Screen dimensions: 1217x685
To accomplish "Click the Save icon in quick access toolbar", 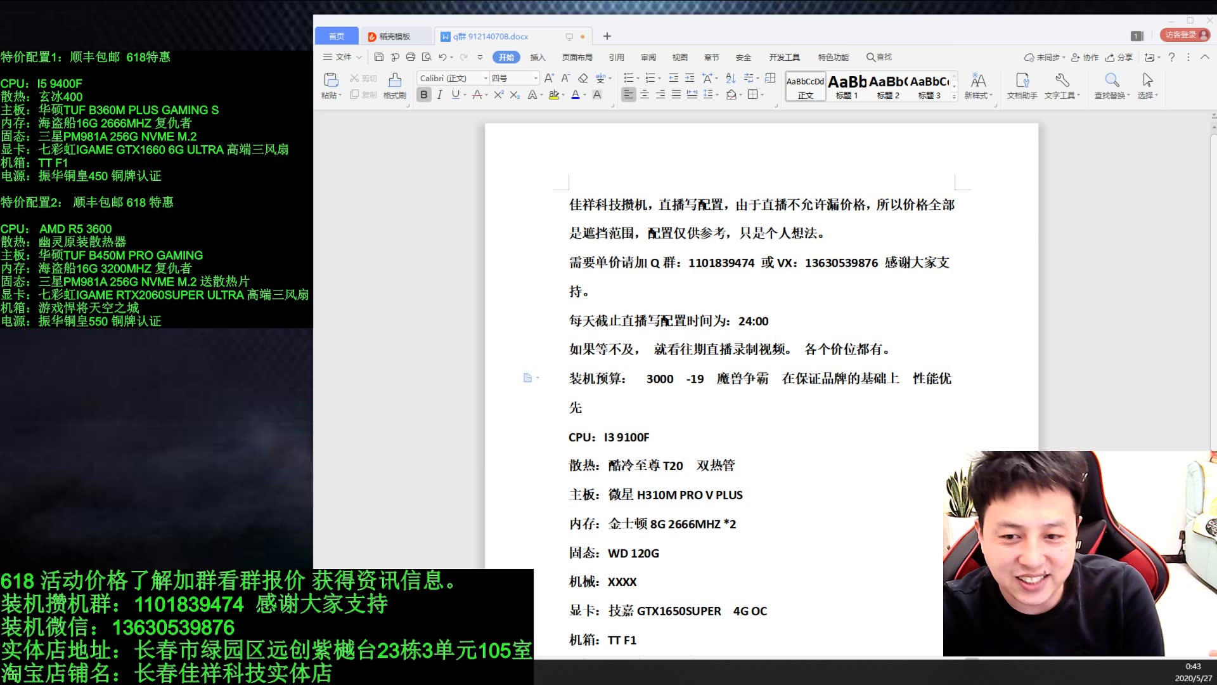I will click(379, 57).
